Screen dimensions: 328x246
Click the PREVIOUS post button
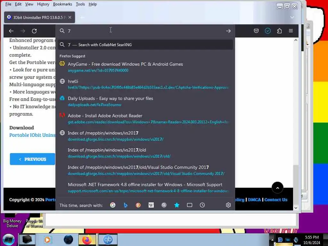pos(32,159)
